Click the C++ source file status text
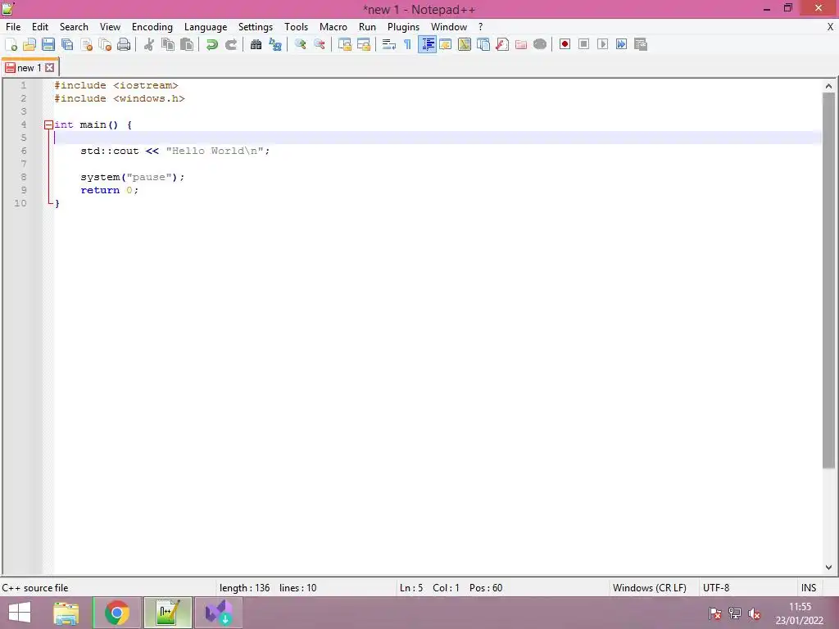The width and height of the screenshot is (839, 629). [x=35, y=588]
